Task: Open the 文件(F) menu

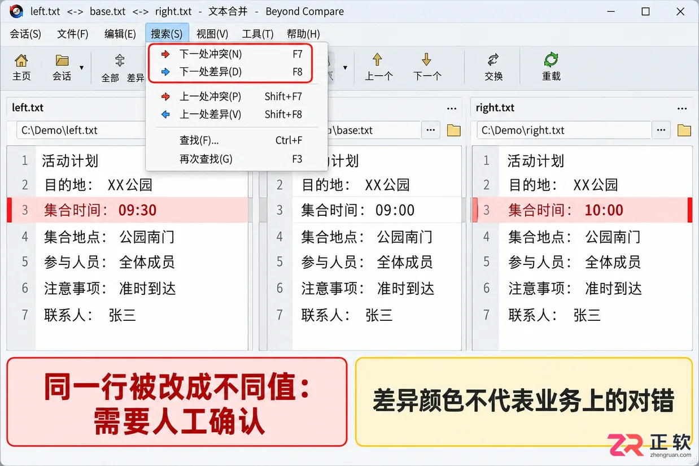Action: (73, 34)
